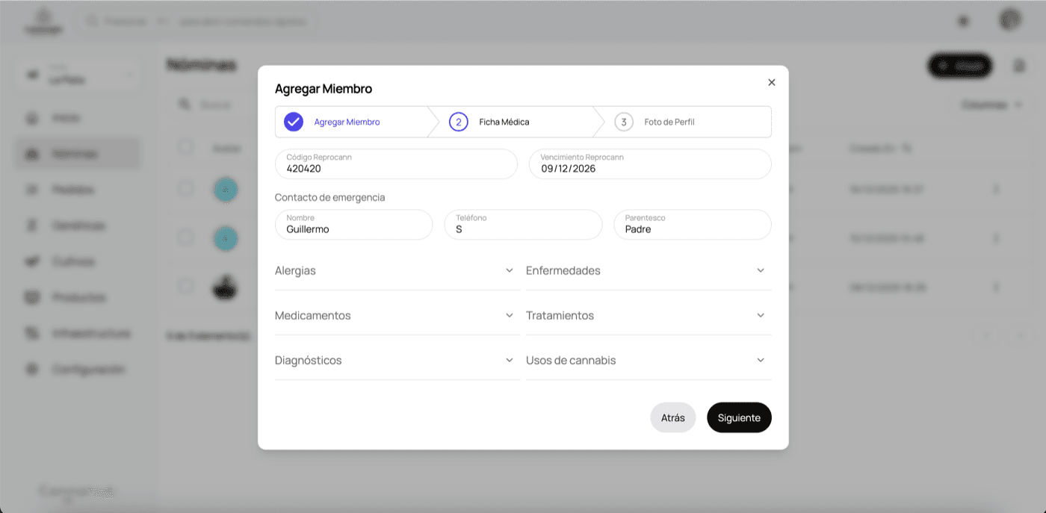Image resolution: width=1046 pixels, height=513 pixels.
Task: Click the Inicio home icon in sidebar
Action: 32,118
